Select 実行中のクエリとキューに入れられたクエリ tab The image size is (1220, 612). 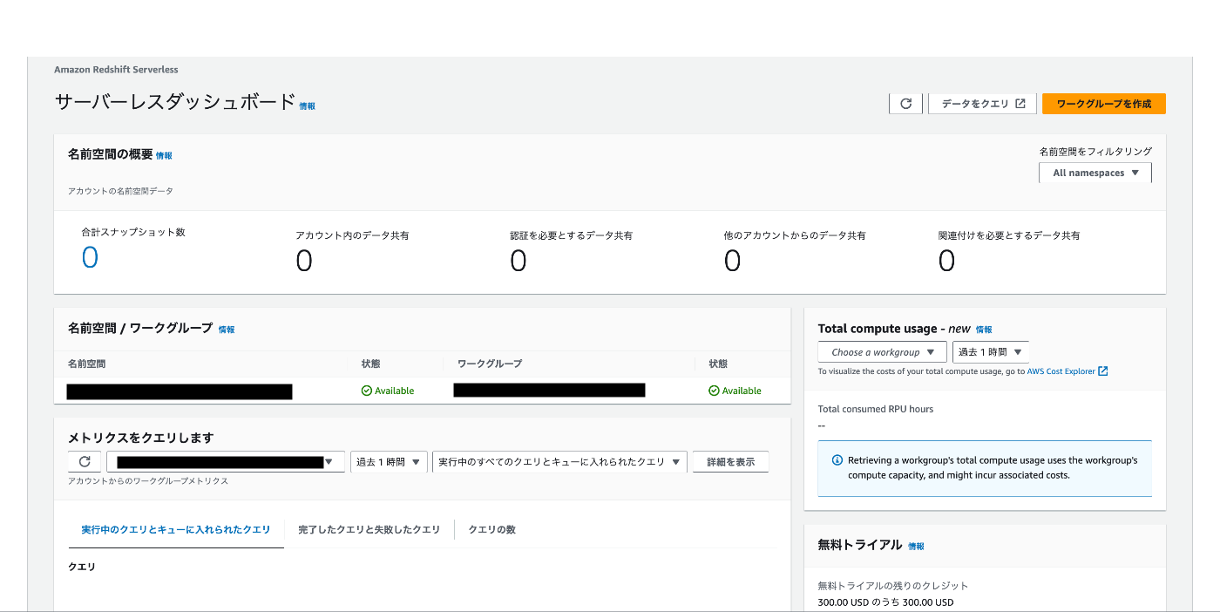[176, 529]
